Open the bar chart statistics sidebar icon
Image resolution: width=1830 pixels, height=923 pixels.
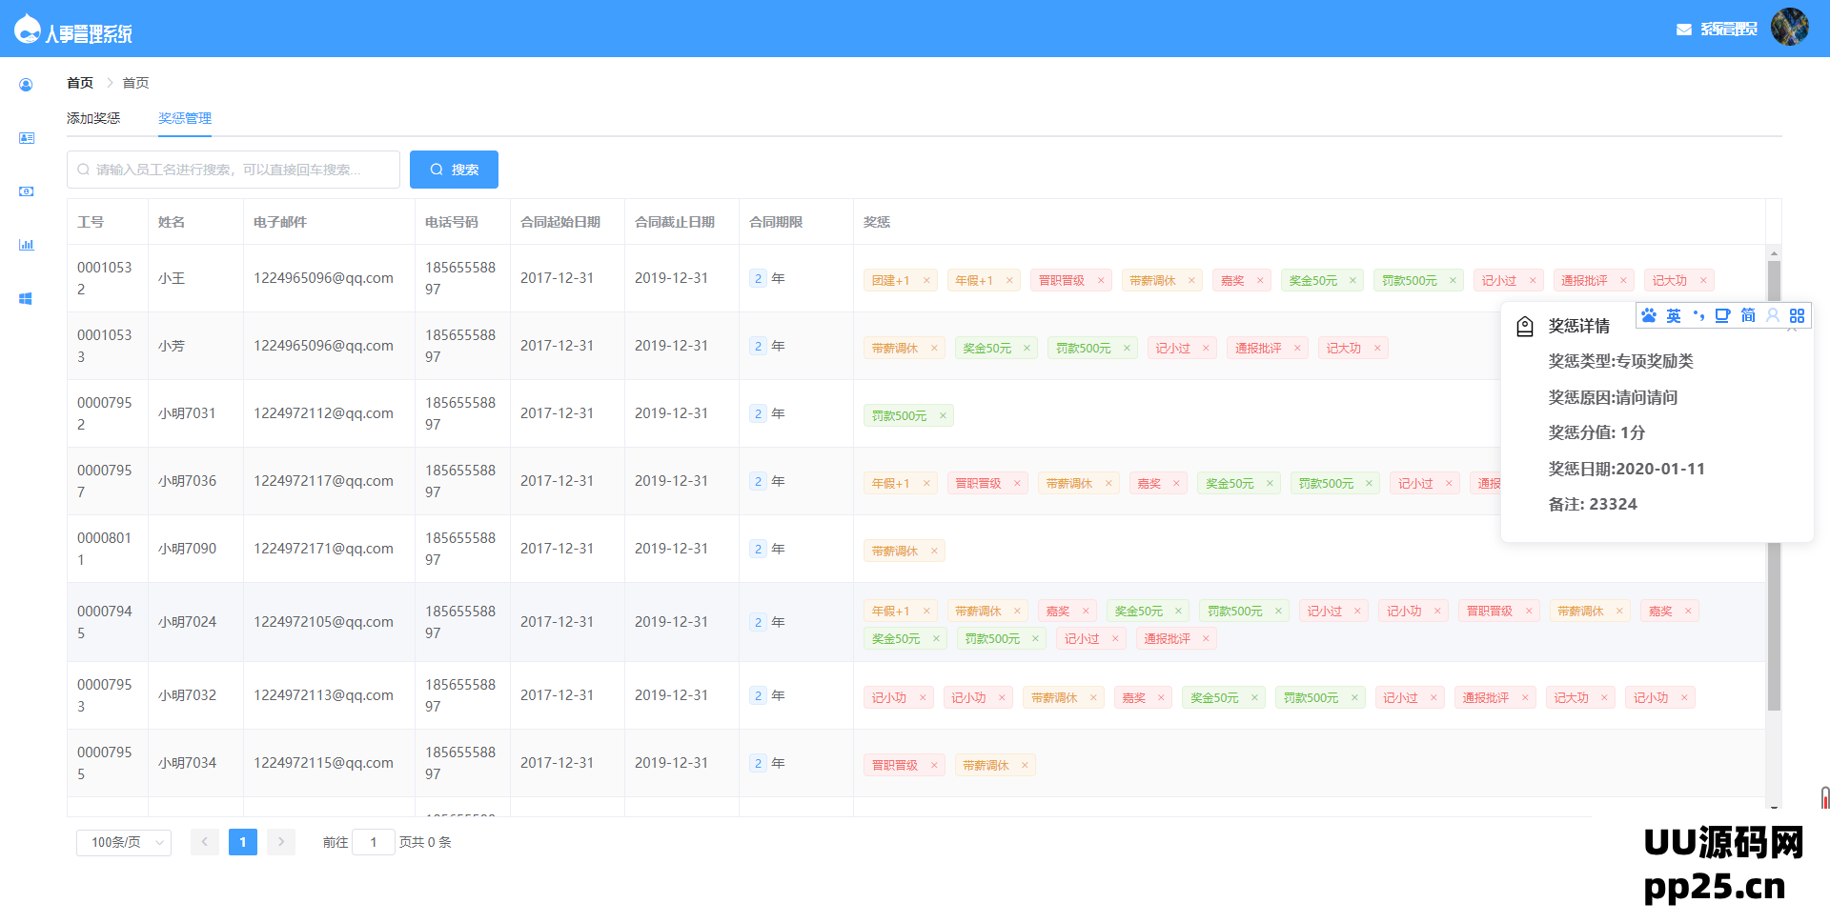[26, 245]
